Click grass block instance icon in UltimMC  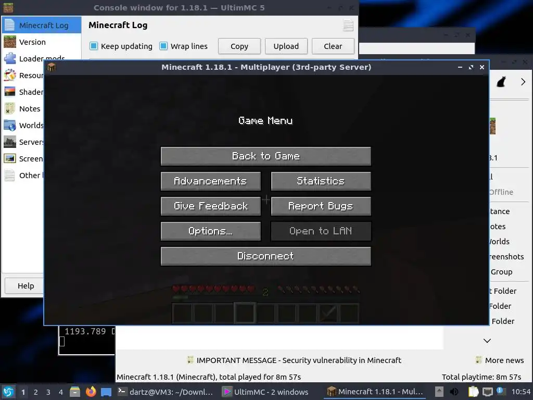[x=492, y=126]
